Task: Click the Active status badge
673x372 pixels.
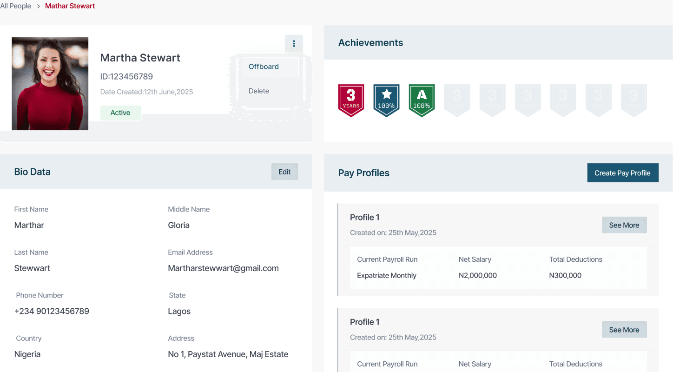Action: click(x=120, y=113)
